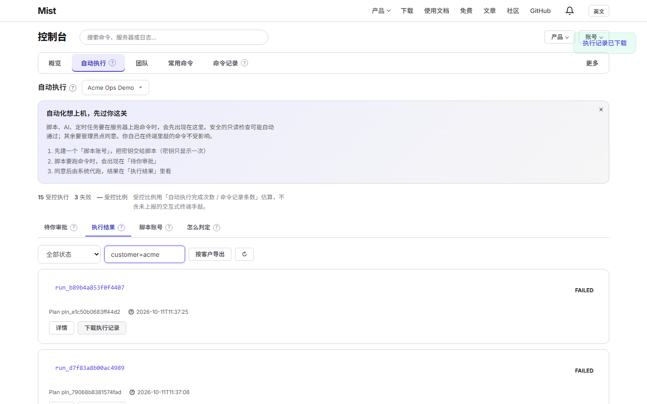Click Plan pln_79068b8381574fad text
Screen dimensions: 647x404
85,392
